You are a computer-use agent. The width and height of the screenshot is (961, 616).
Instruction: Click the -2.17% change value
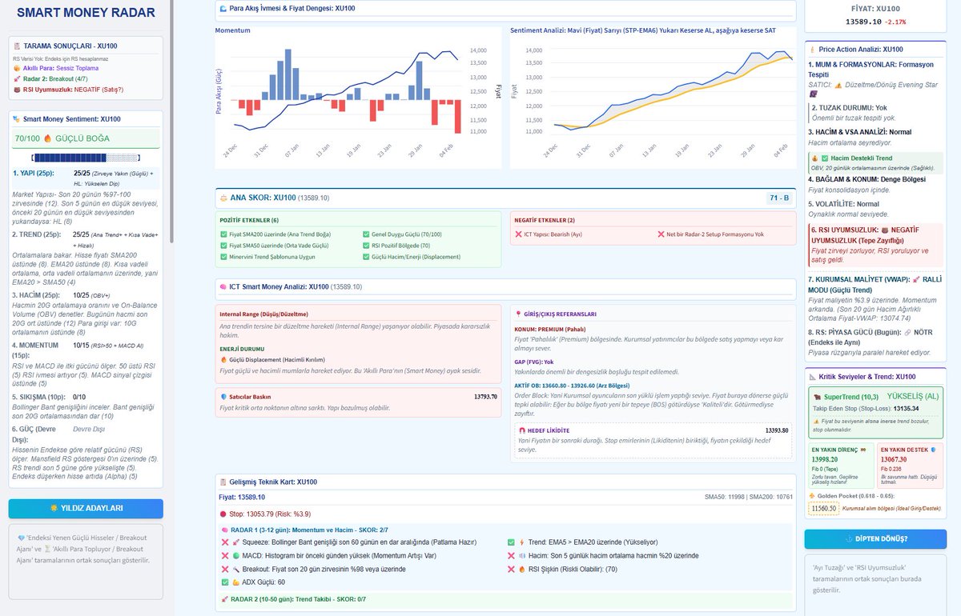(895, 22)
